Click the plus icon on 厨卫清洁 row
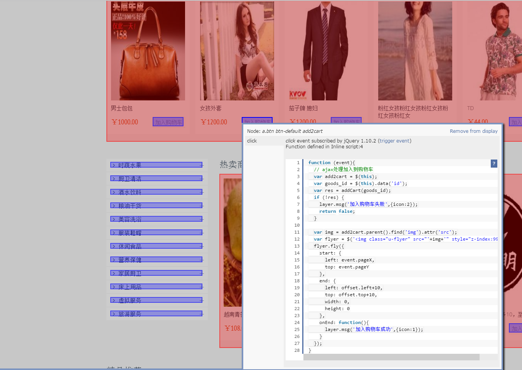Image resolution: width=522 pixels, height=370 pixels. 201,179
